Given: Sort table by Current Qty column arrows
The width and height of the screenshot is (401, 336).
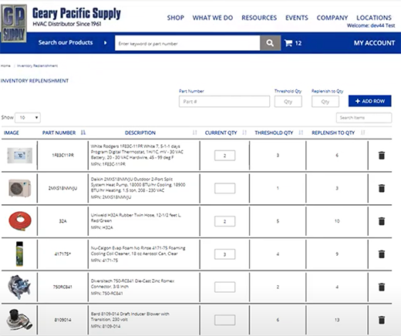Looking at the screenshot, I should tap(244, 133).
